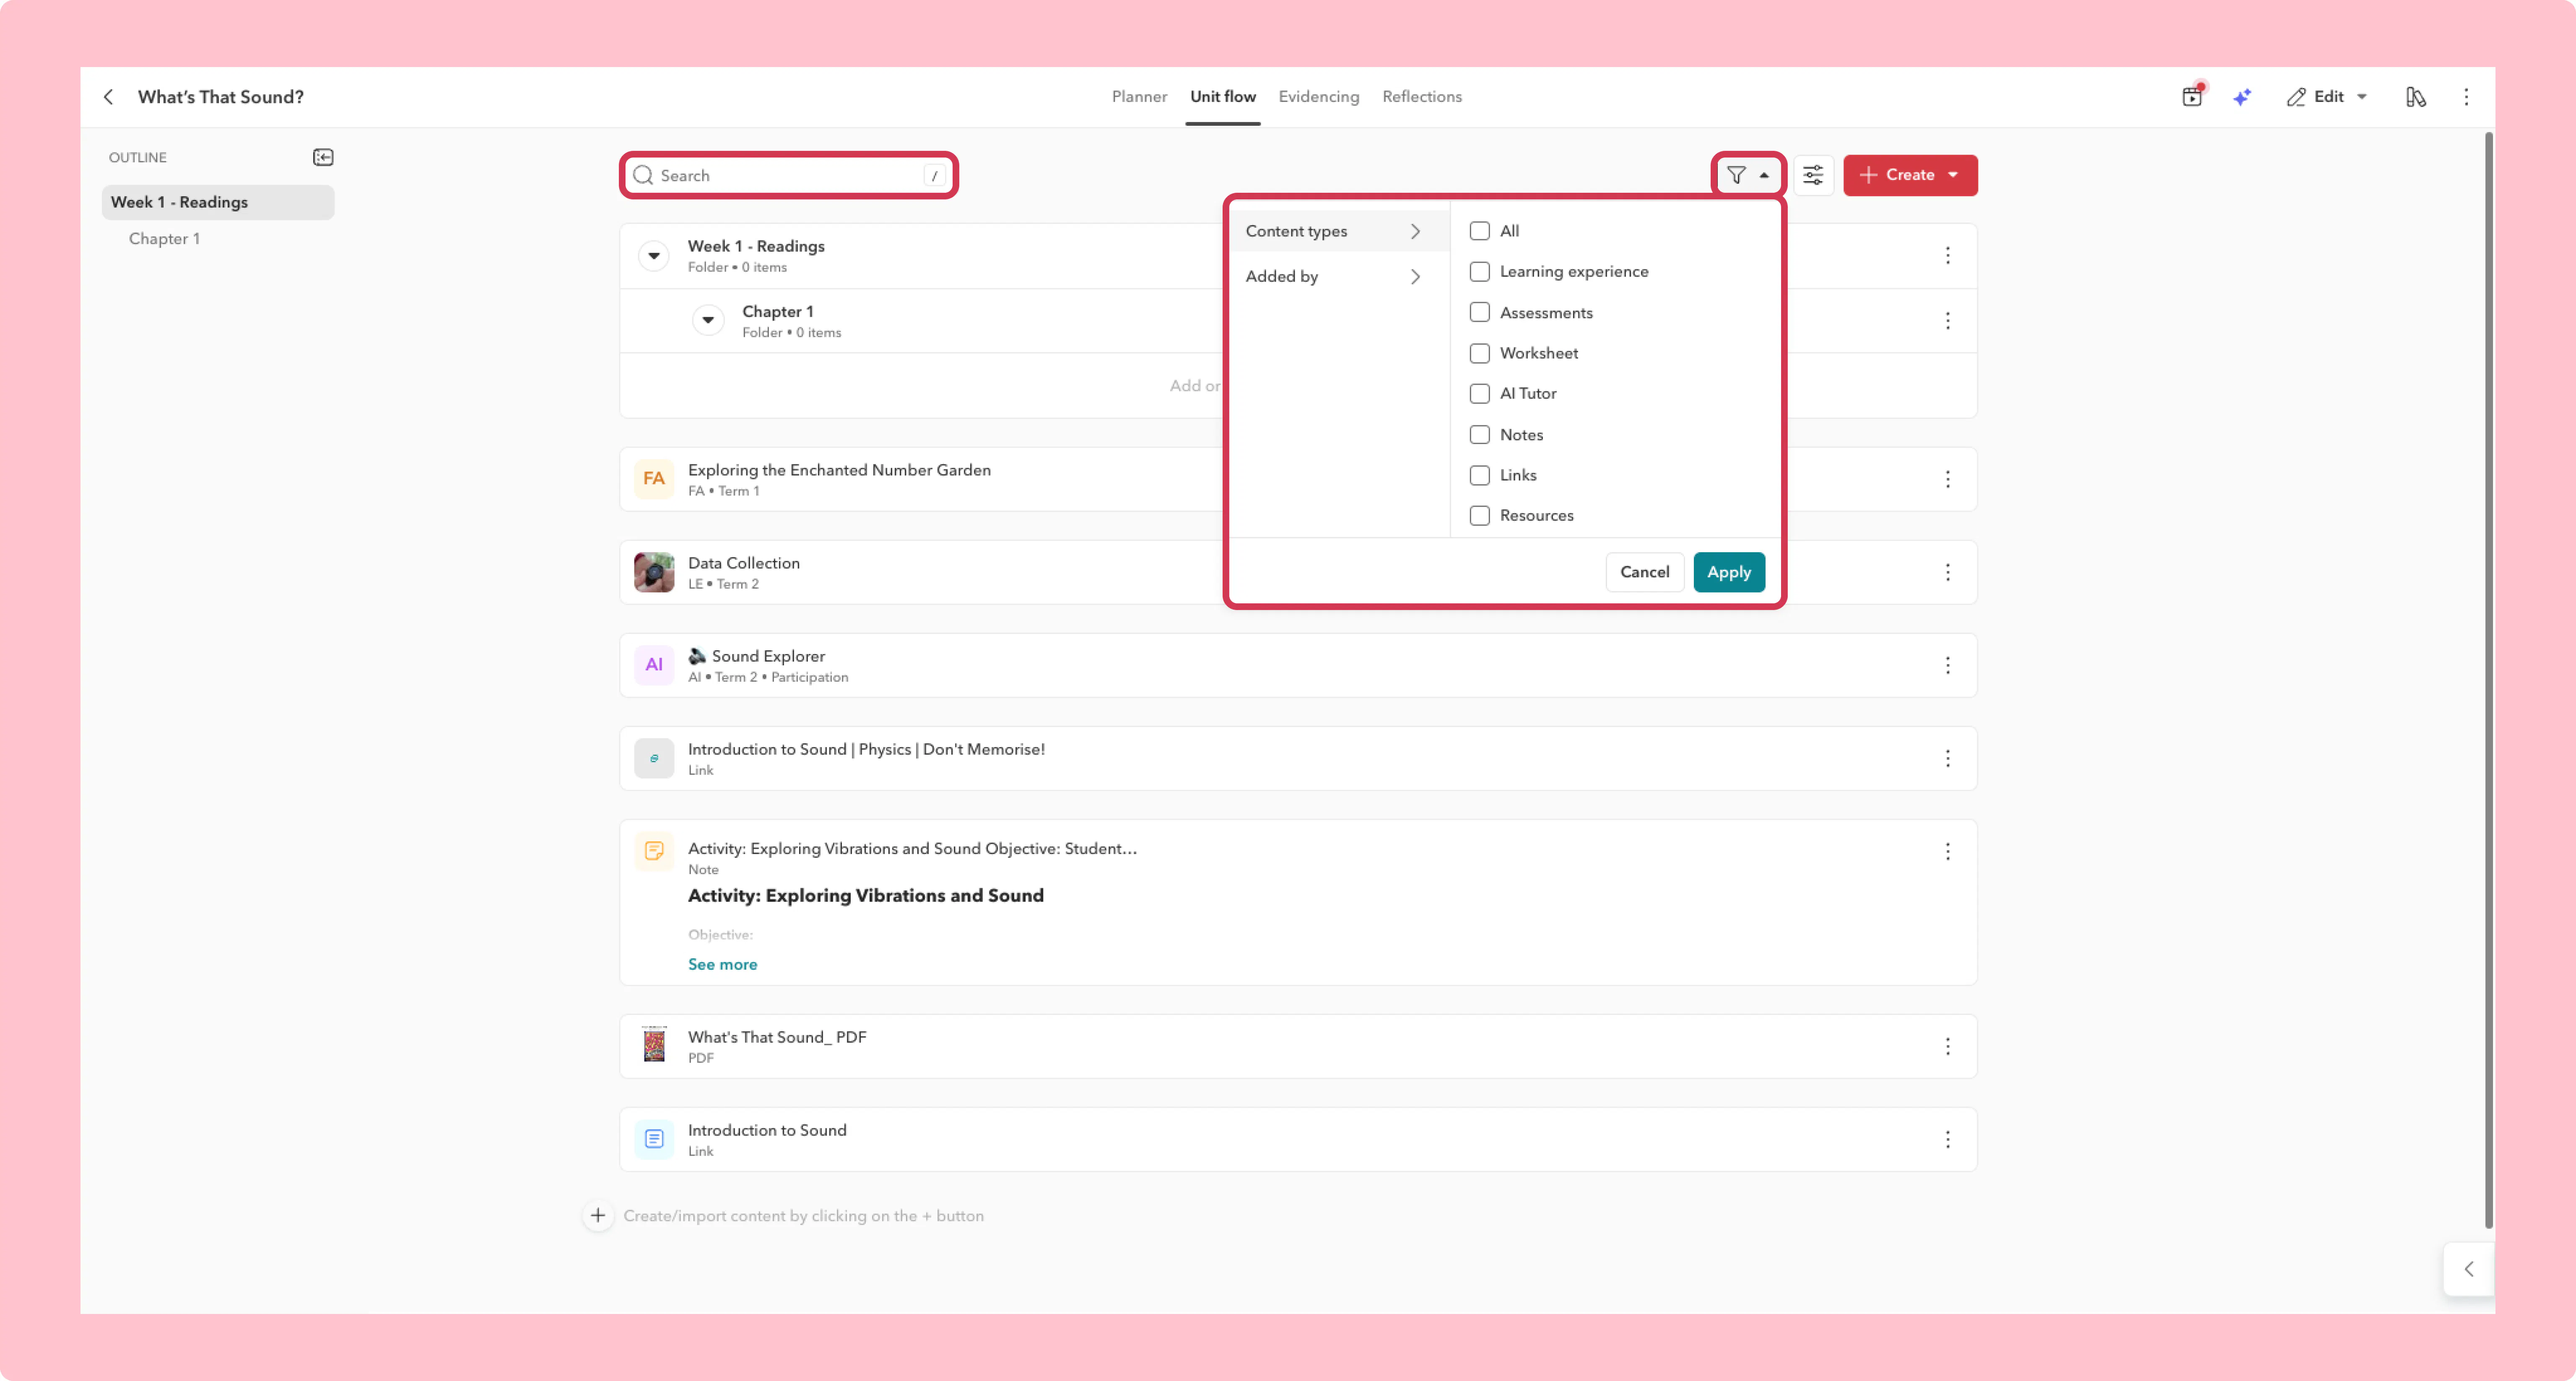The height and width of the screenshot is (1381, 2576).
Task: Open more options for Exploring the Enchanted Number Garden
Action: pos(1948,480)
